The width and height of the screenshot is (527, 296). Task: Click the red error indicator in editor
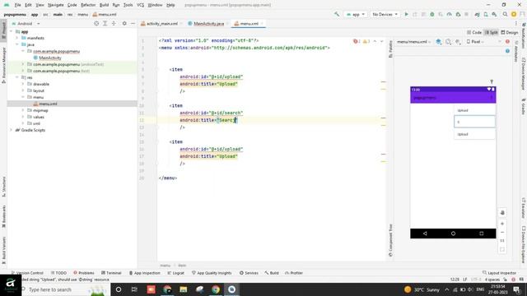[357, 41]
